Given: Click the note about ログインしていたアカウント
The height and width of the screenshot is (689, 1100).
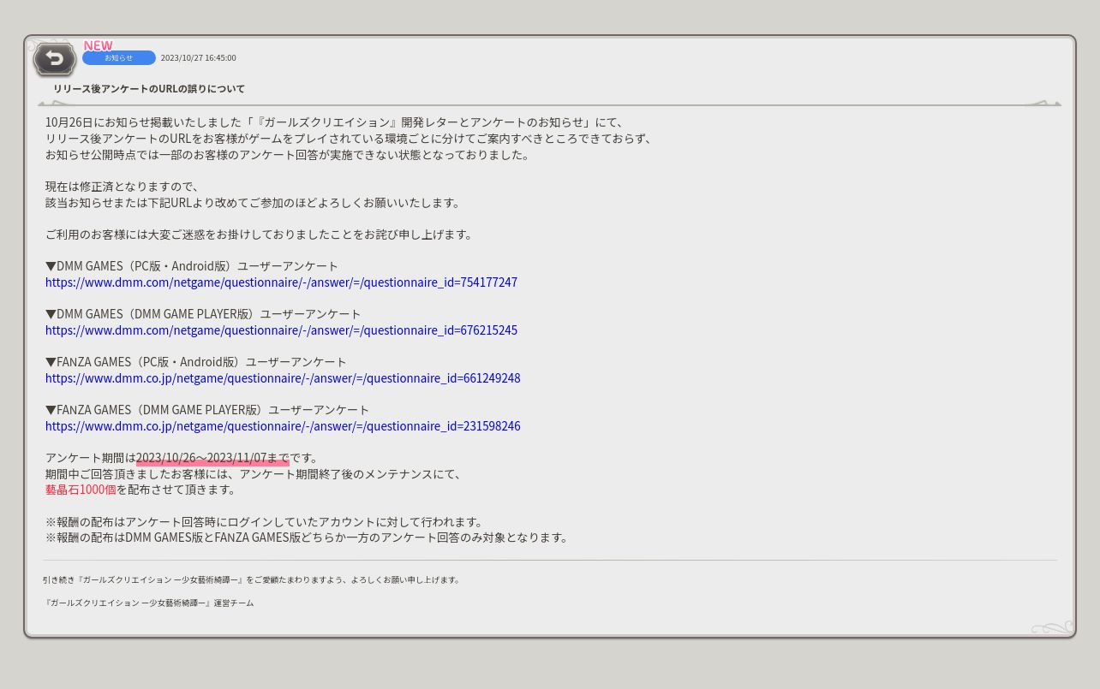Looking at the screenshot, I should 266,522.
